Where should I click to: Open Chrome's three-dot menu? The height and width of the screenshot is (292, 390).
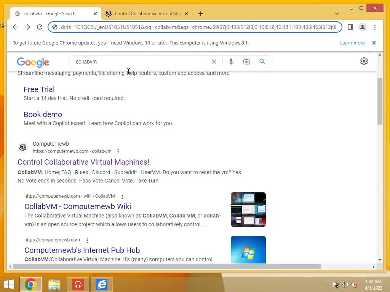point(375,27)
